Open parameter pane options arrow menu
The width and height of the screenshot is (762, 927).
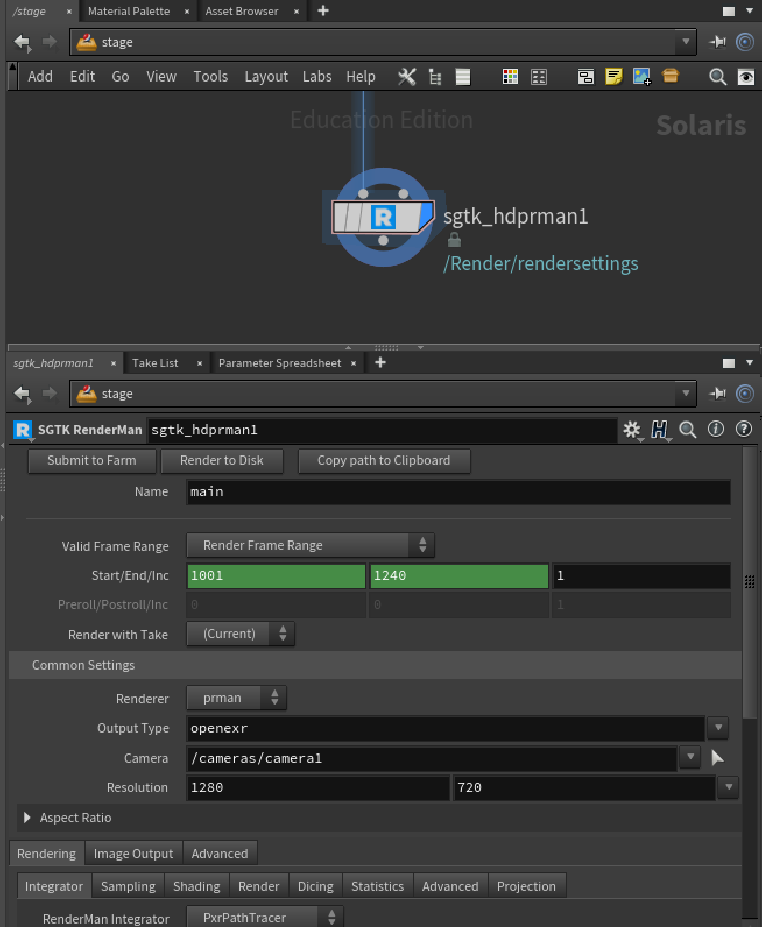[x=750, y=363]
